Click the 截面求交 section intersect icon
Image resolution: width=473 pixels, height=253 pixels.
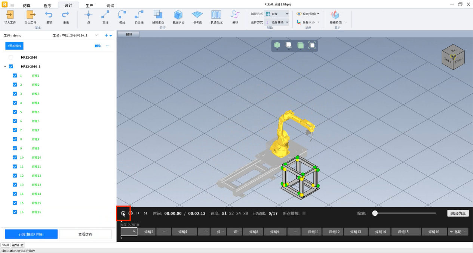178,15
